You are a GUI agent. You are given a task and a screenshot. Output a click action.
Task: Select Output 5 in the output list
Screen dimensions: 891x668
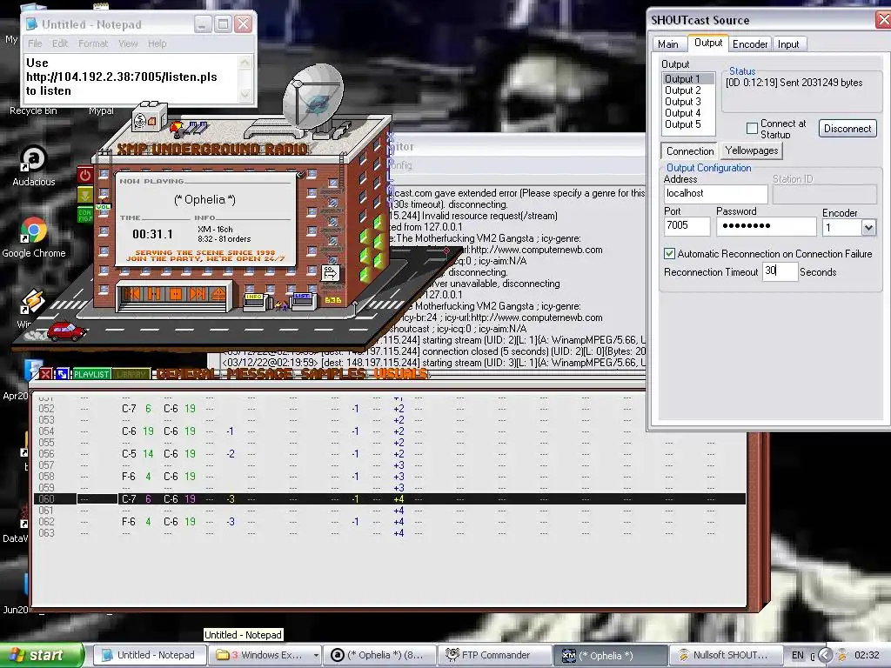(687, 124)
